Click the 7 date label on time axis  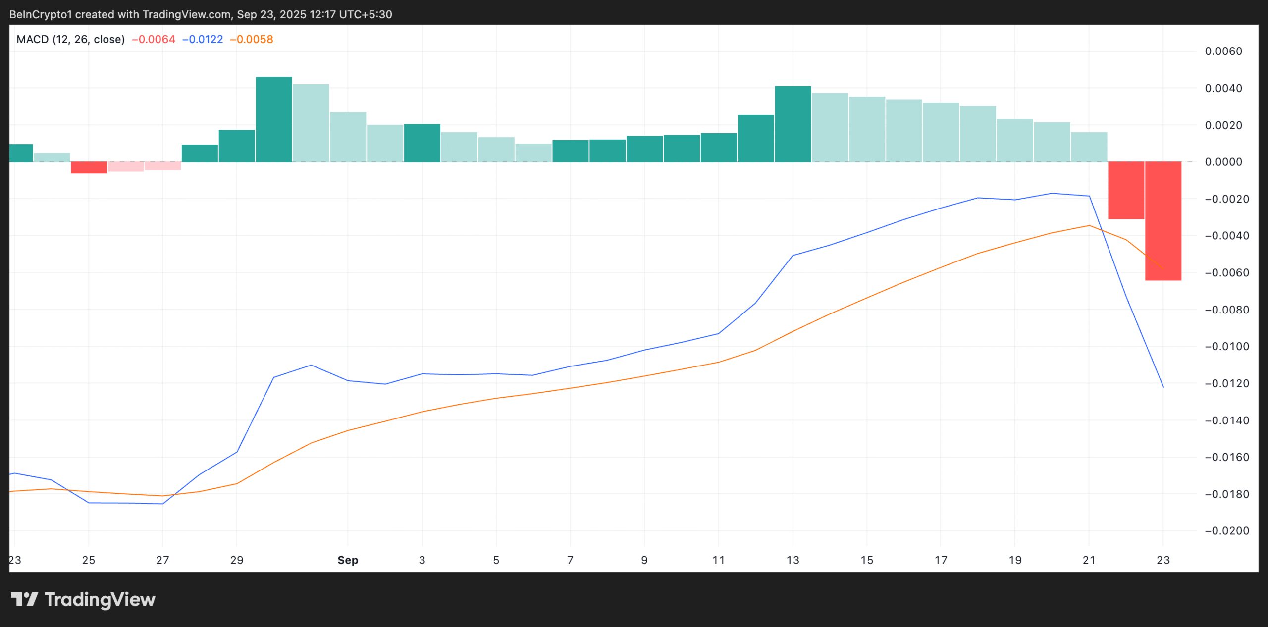(x=570, y=560)
